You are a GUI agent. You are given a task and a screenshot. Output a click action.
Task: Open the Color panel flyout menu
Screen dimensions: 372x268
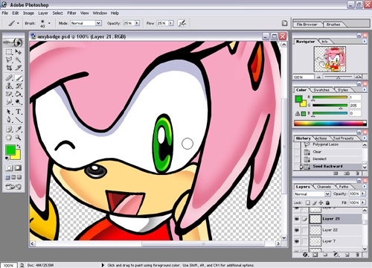click(365, 89)
